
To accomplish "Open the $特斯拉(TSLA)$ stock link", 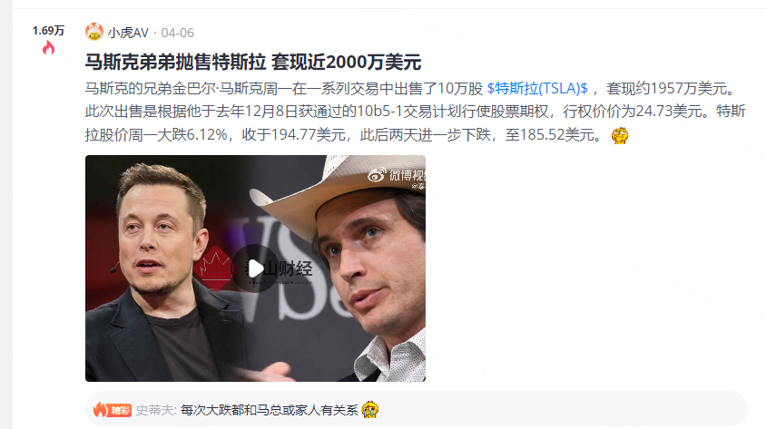I will click(537, 88).
